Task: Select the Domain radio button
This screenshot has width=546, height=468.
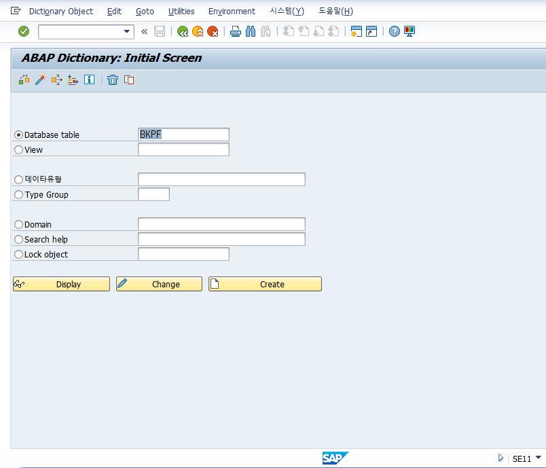Action: [x=18, y=224]
